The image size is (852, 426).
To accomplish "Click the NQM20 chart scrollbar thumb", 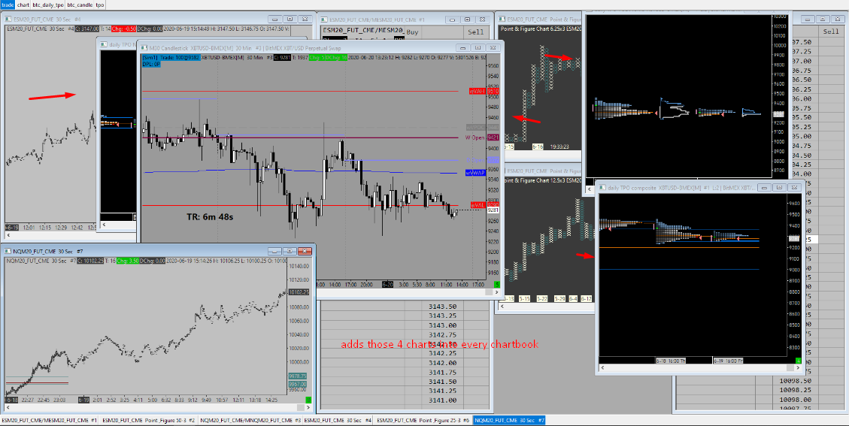I will (300, 407).
